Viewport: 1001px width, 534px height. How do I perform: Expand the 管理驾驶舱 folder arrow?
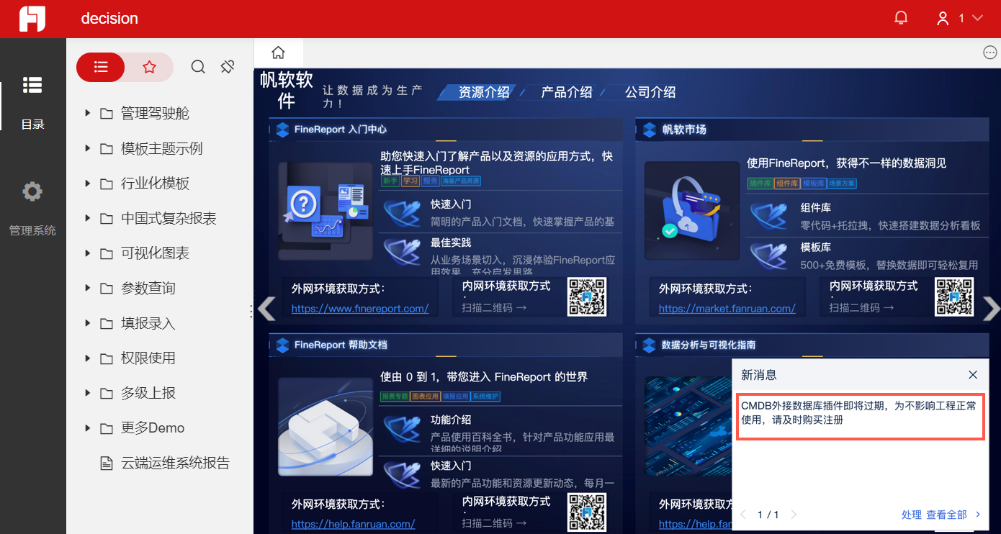tap(88, 113)
